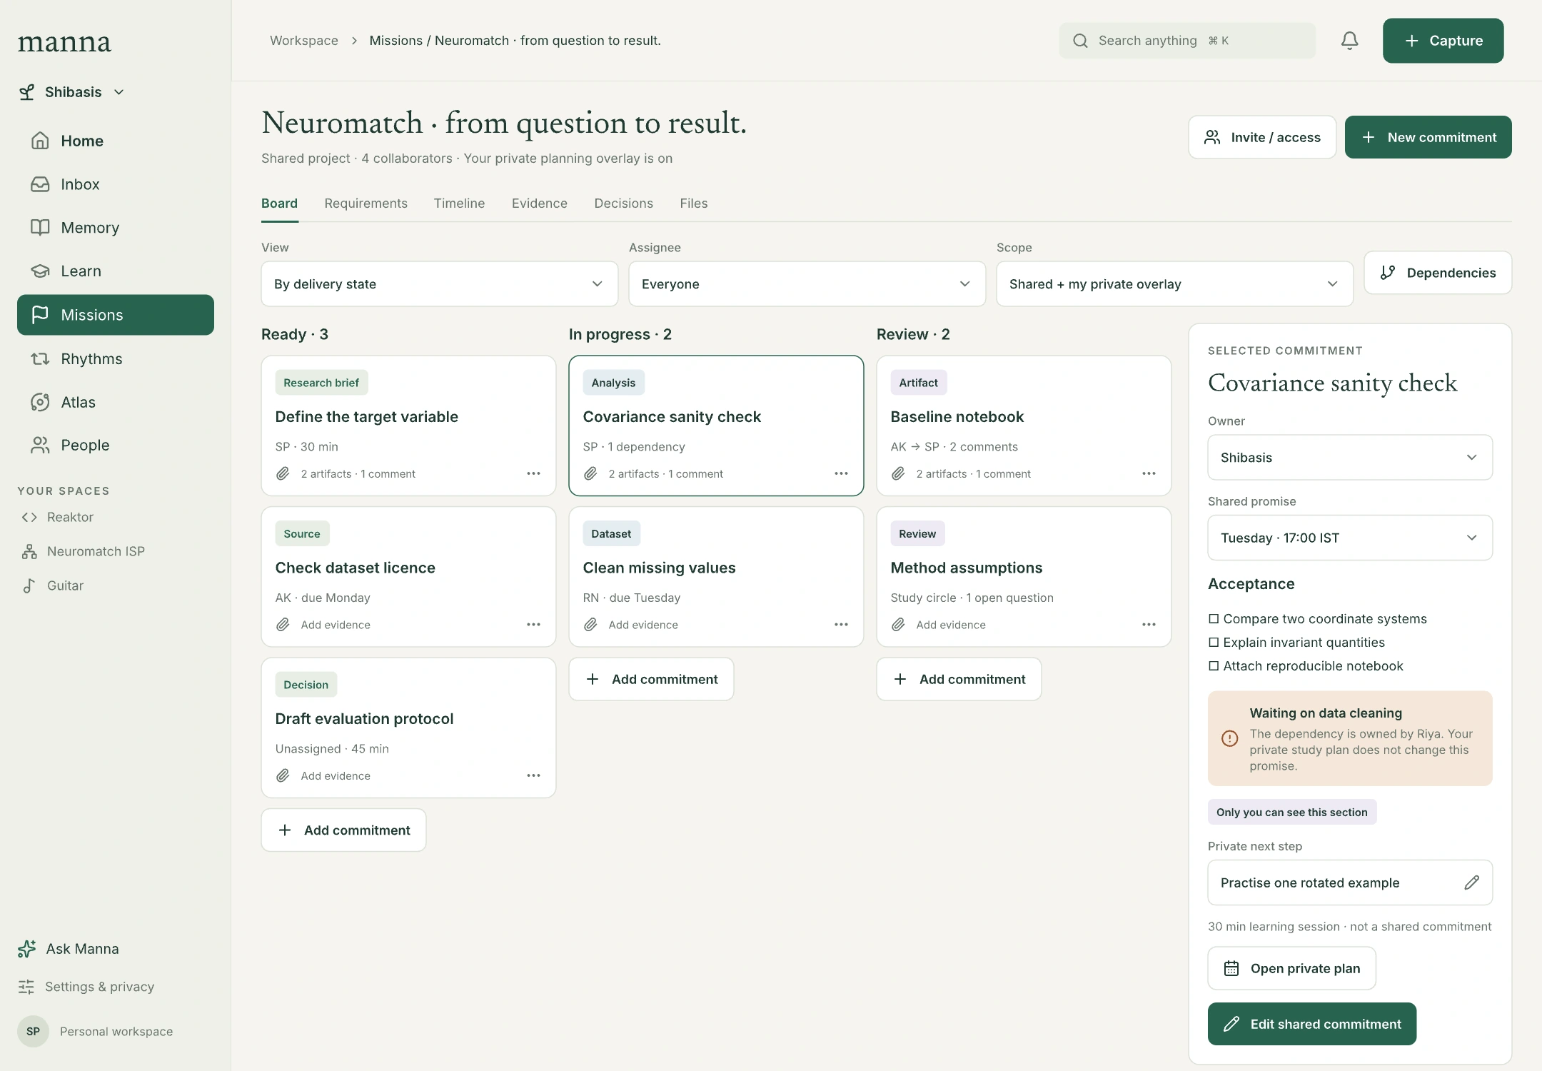The height and width of the screenshot is (1071, 1542).
Task: Click the Guitar music note icon
Action: pyautogui.click(x=29, y=585)
